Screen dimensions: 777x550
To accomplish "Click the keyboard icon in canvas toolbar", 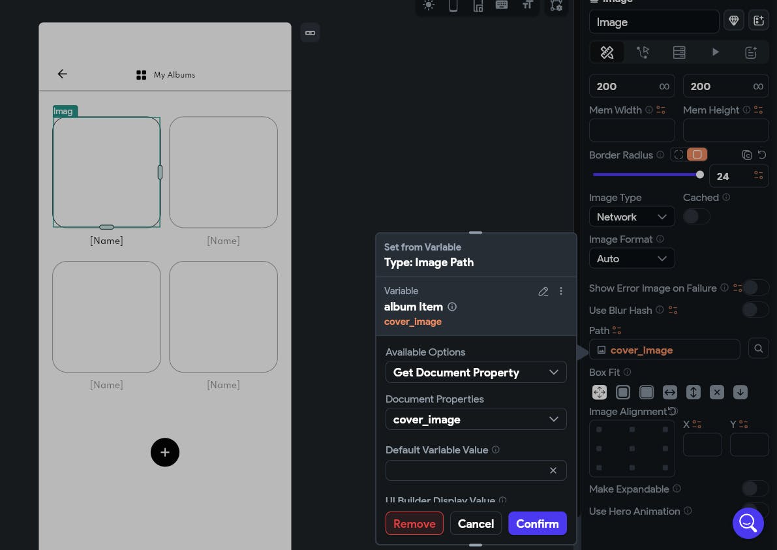I will (x=502, y=5).
